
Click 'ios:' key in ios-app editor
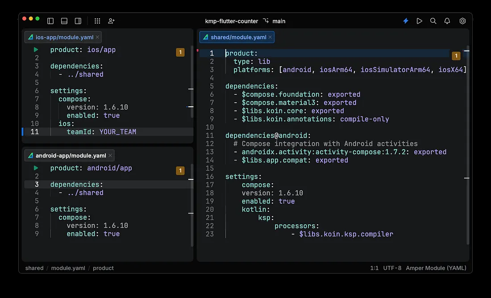pyautogui.click(x=67, y=124)
